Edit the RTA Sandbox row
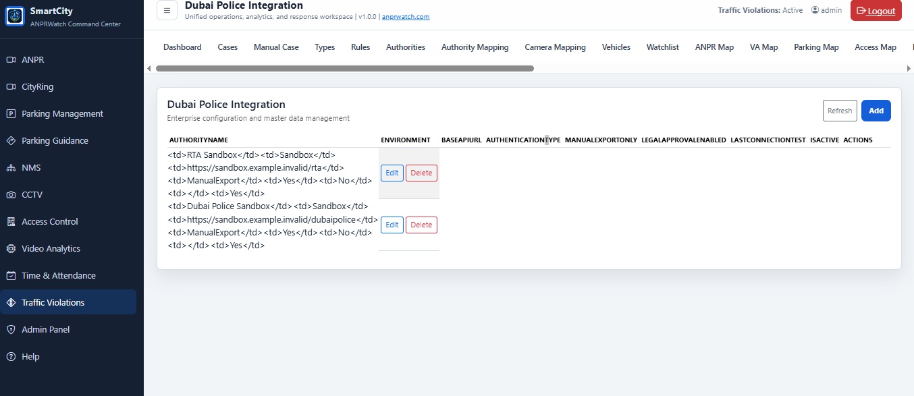The width and height of the screenshot is (914, 396). coord(392,173)
